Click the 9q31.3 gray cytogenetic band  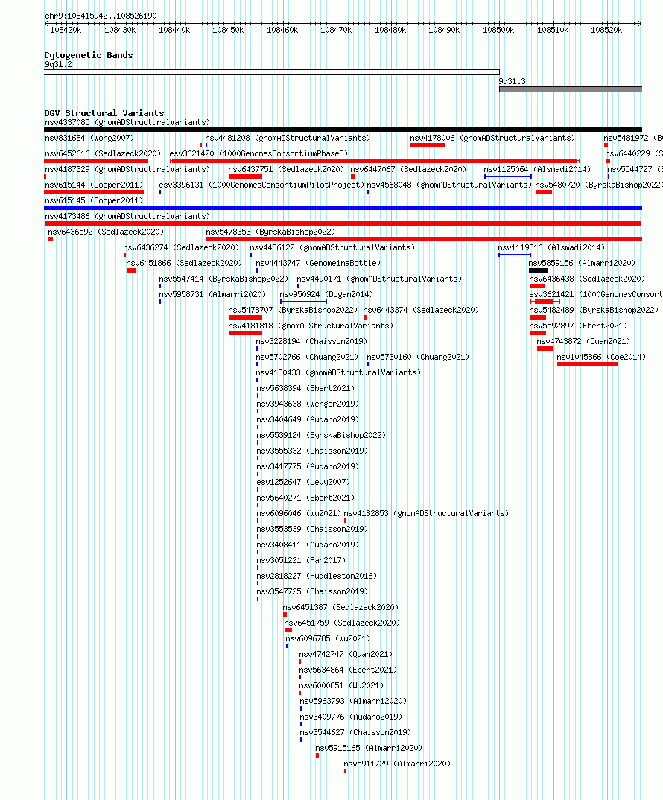tap(571, 89)
